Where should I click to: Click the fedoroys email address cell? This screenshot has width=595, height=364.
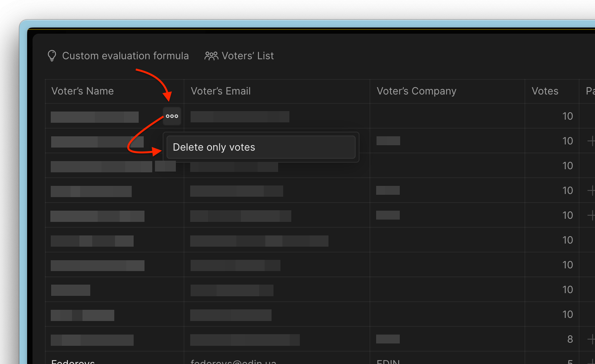[233, 361]
